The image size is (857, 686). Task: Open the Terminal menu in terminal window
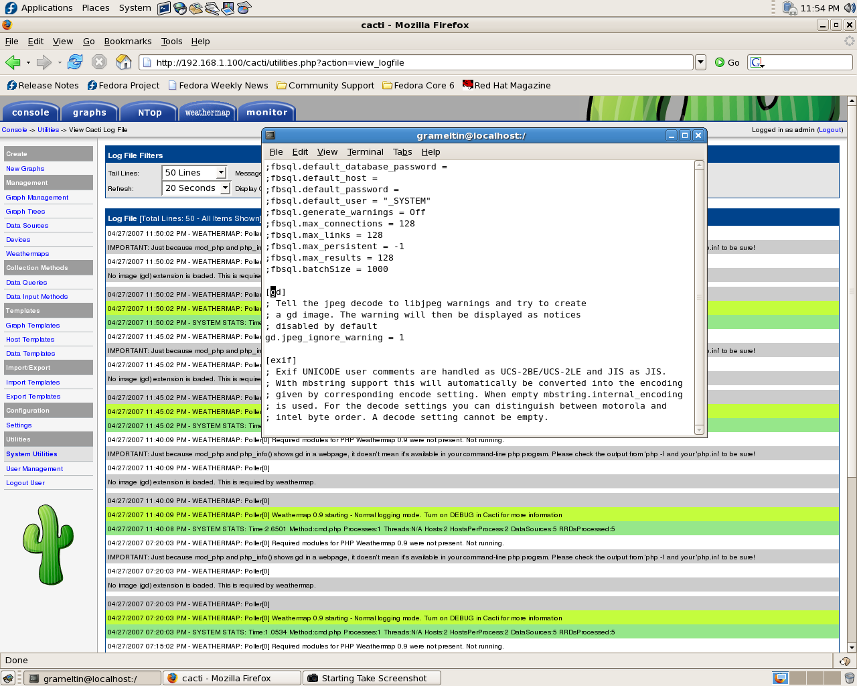tap(366, 152)
